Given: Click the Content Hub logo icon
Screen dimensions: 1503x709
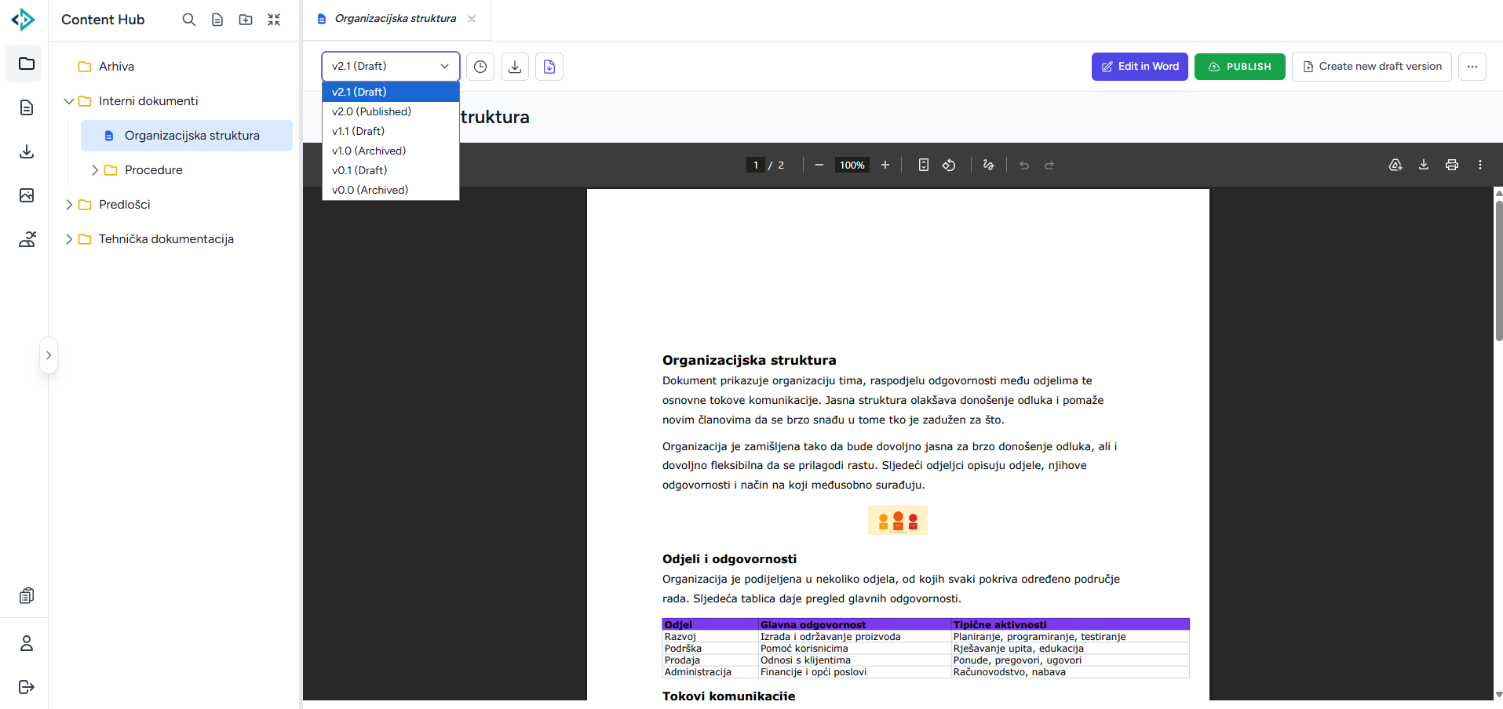Looking at the screenshot, I should click(x=23, y=20).
